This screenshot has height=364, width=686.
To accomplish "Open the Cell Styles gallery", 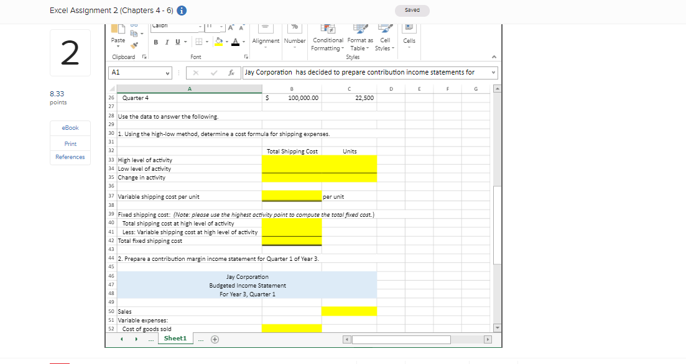I will click(384, 34).
